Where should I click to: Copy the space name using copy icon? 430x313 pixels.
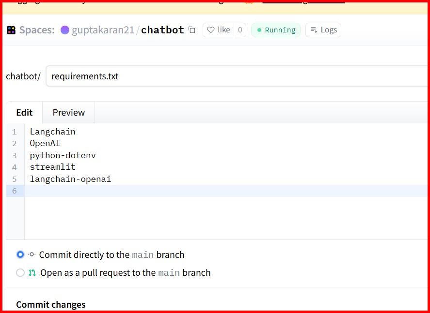(x=192, y=30)
